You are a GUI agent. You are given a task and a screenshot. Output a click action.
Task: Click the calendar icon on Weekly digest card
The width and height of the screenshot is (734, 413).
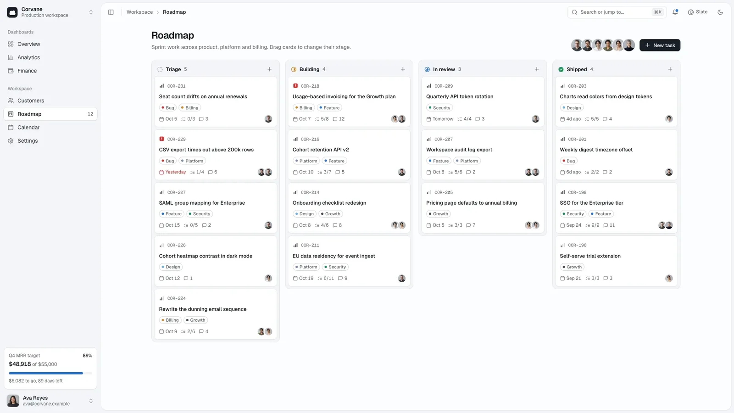pyautogui.click(x=562, y=172)
